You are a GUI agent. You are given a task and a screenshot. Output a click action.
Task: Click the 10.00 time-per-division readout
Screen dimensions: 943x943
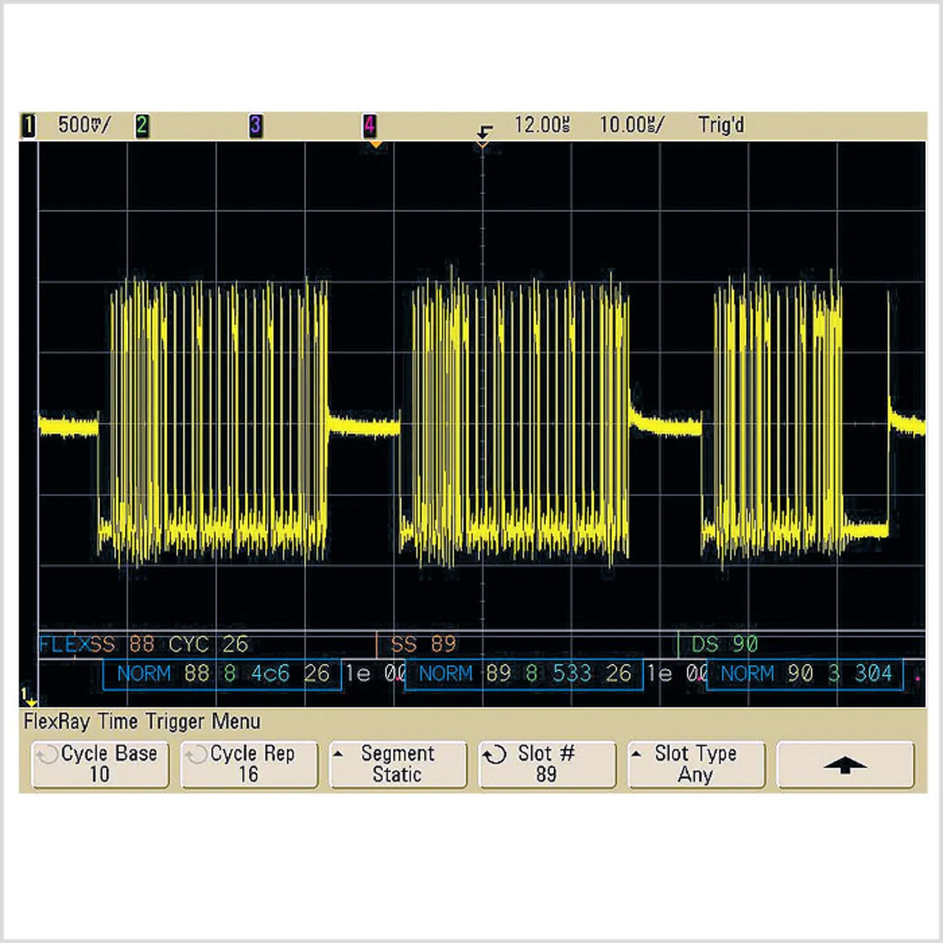tap(631, 125)
